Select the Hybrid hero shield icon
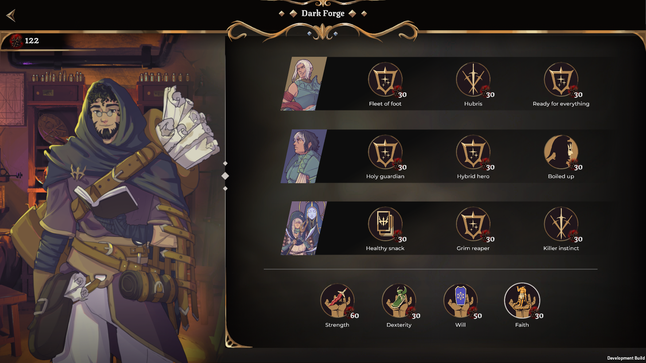This screenshot has width=646, height=363. coord(473,152)
